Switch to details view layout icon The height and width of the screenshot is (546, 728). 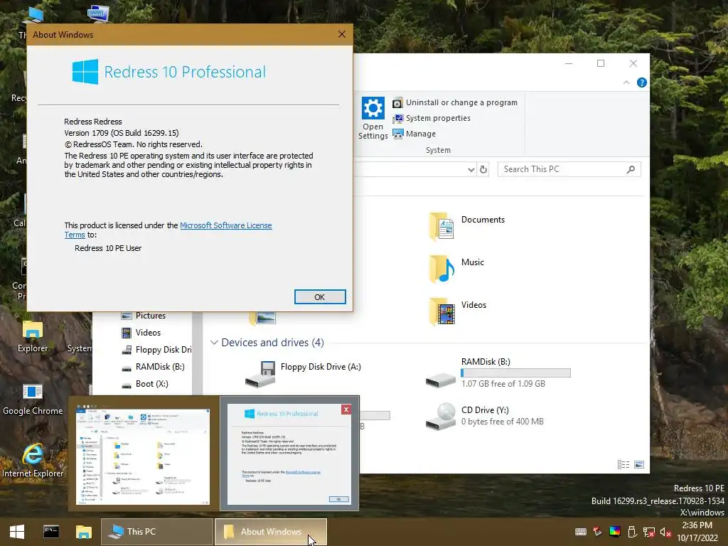[623, 464]
